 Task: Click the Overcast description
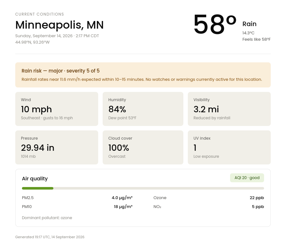(x=117, y=156)
